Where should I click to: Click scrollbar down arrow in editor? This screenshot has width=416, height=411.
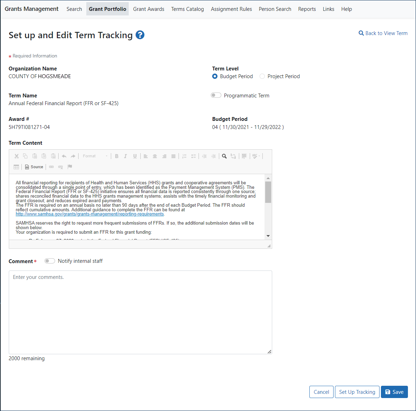click(268, 236)
